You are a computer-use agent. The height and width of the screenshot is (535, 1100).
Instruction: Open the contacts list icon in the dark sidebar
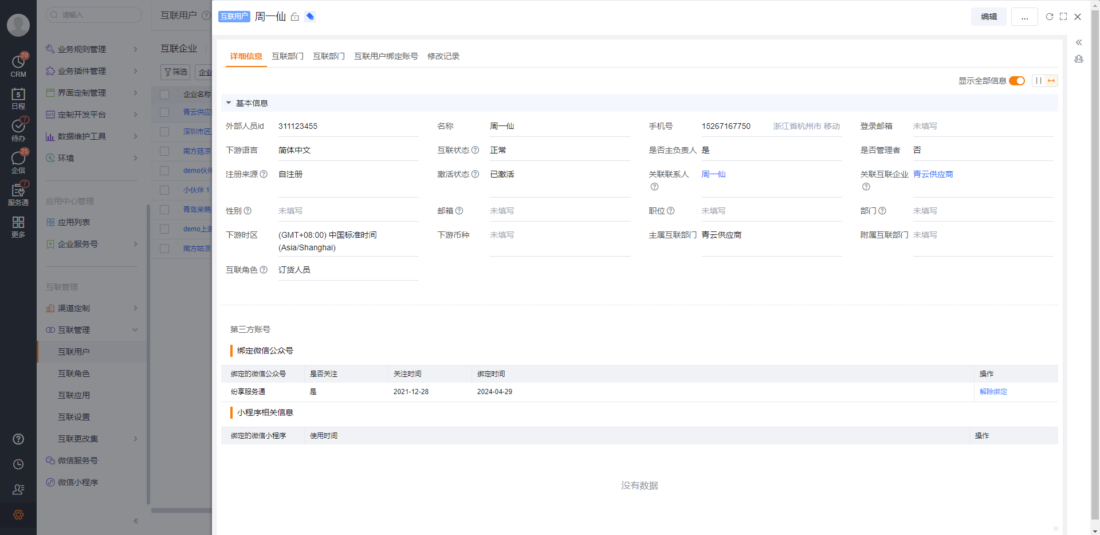coord(18,489)
